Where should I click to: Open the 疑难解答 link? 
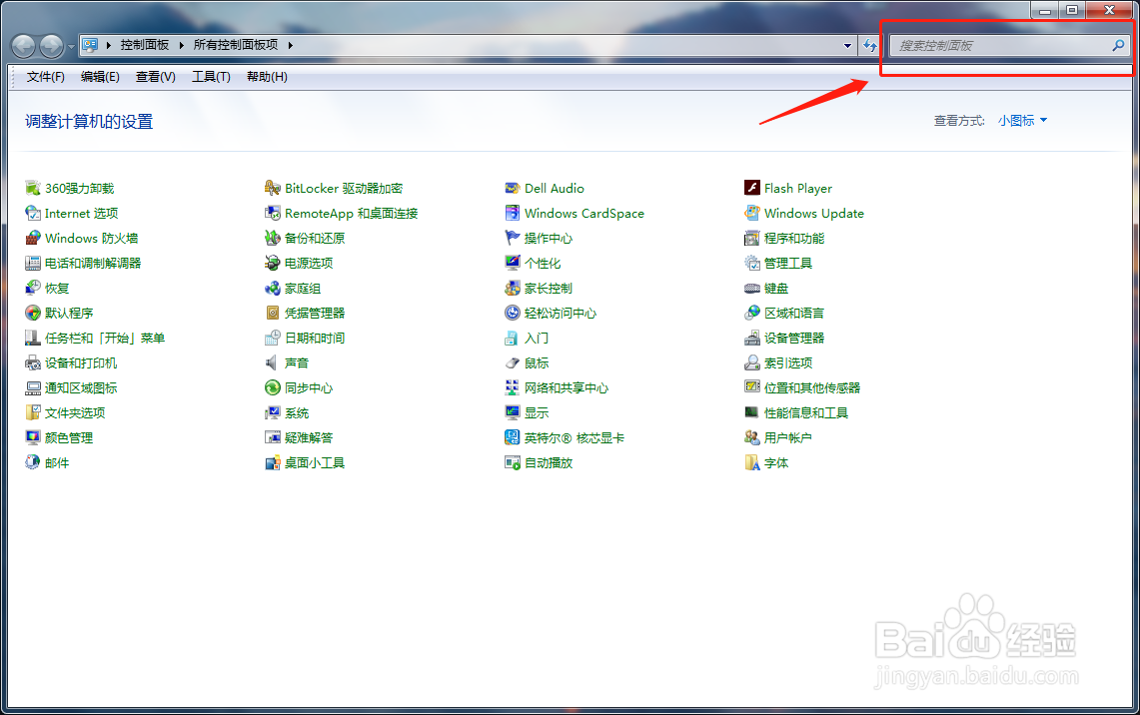click(309, 438)
